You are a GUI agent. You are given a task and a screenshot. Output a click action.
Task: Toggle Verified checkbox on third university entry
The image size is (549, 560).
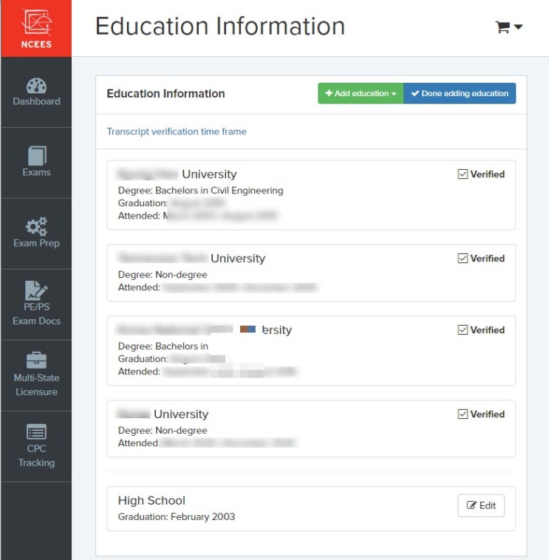coord(463,330)
